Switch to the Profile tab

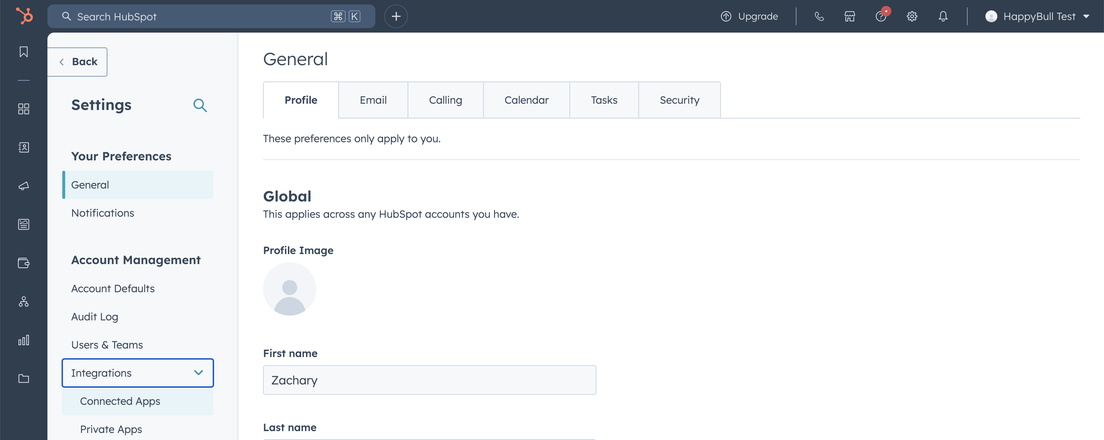pos(301,100)
